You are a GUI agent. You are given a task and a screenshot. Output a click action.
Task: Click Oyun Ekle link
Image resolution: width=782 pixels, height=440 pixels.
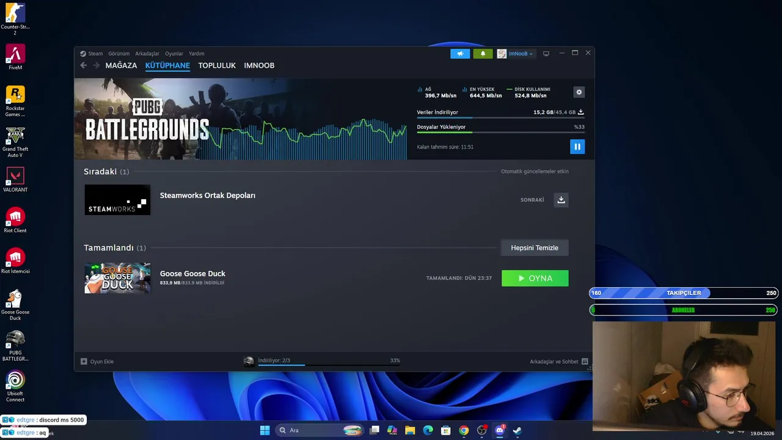tap(102, 362)
